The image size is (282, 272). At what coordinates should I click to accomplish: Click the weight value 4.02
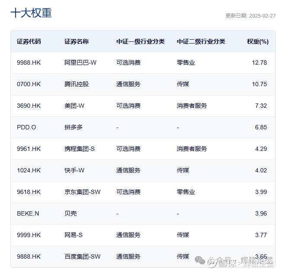pyautogui.click(x=261, y=170)
